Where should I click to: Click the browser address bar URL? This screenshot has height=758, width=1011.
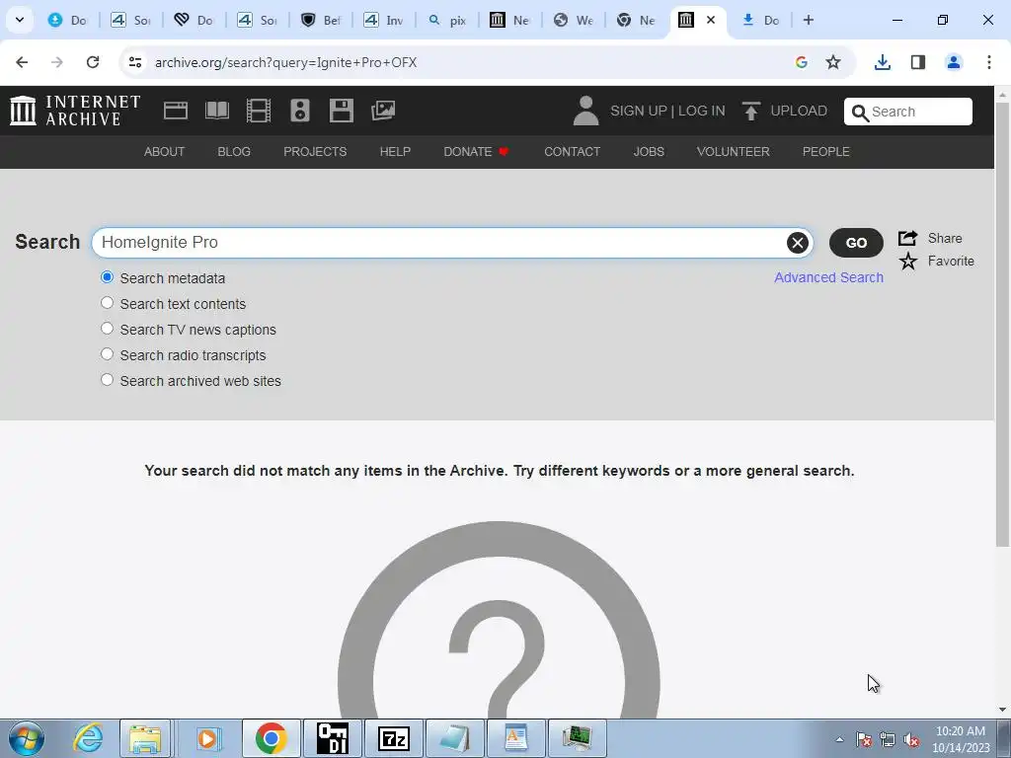click(285, 62)
